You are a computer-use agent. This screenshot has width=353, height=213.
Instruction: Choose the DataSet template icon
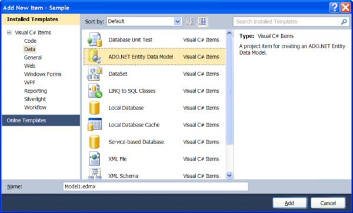pyautogui.click(x=95, y=74)
